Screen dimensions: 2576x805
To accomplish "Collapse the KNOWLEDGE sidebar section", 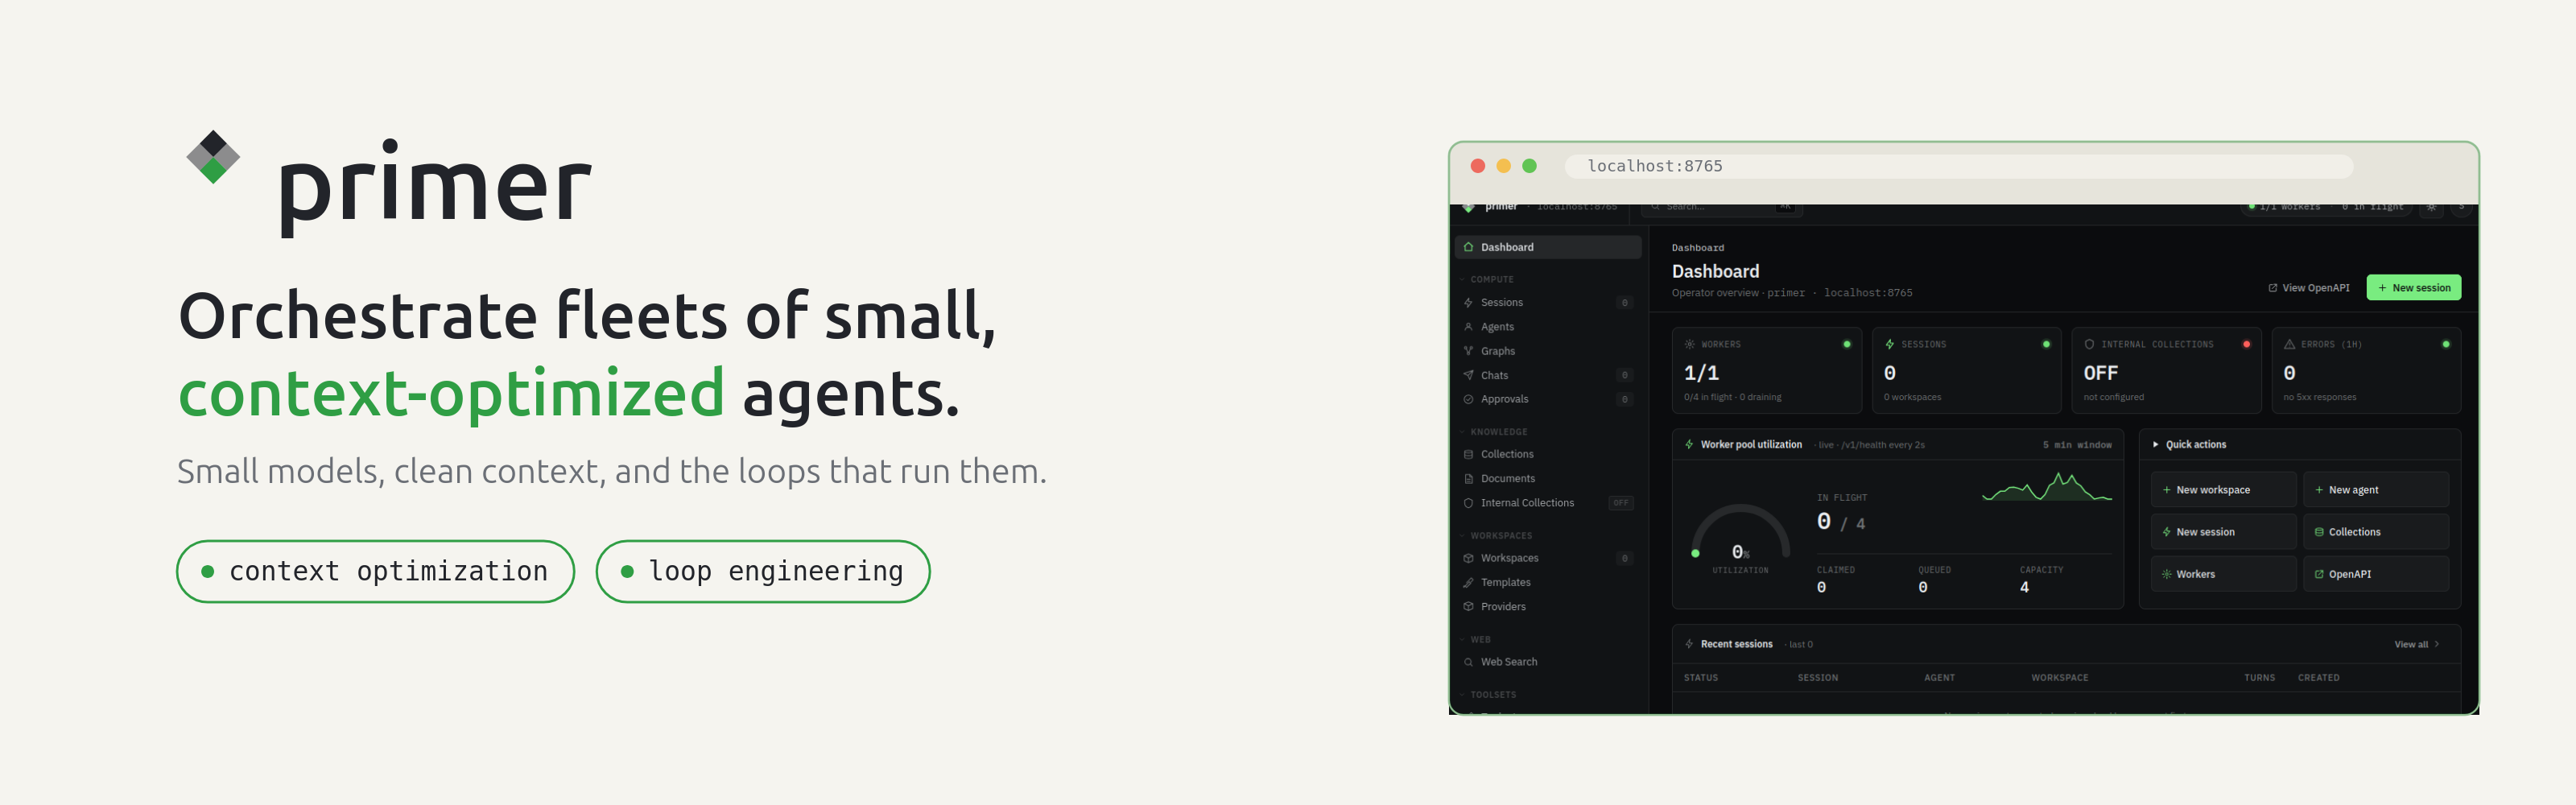I will point(1493,432).
